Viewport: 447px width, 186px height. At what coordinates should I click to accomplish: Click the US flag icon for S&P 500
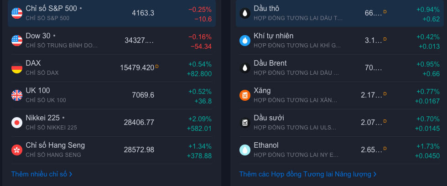pos(17,13)
